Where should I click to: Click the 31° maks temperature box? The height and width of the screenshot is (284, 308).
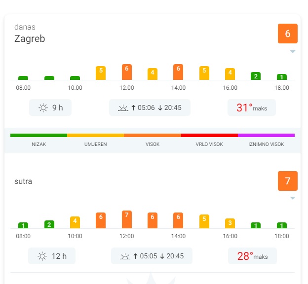tap(252, 107)
